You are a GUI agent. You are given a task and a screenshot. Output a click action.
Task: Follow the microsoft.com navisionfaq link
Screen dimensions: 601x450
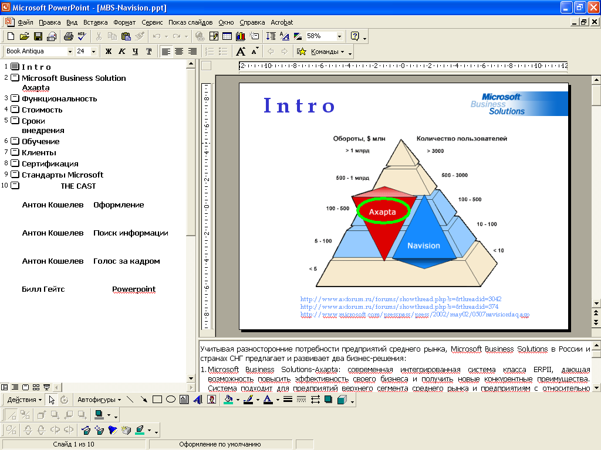[415, 314]
